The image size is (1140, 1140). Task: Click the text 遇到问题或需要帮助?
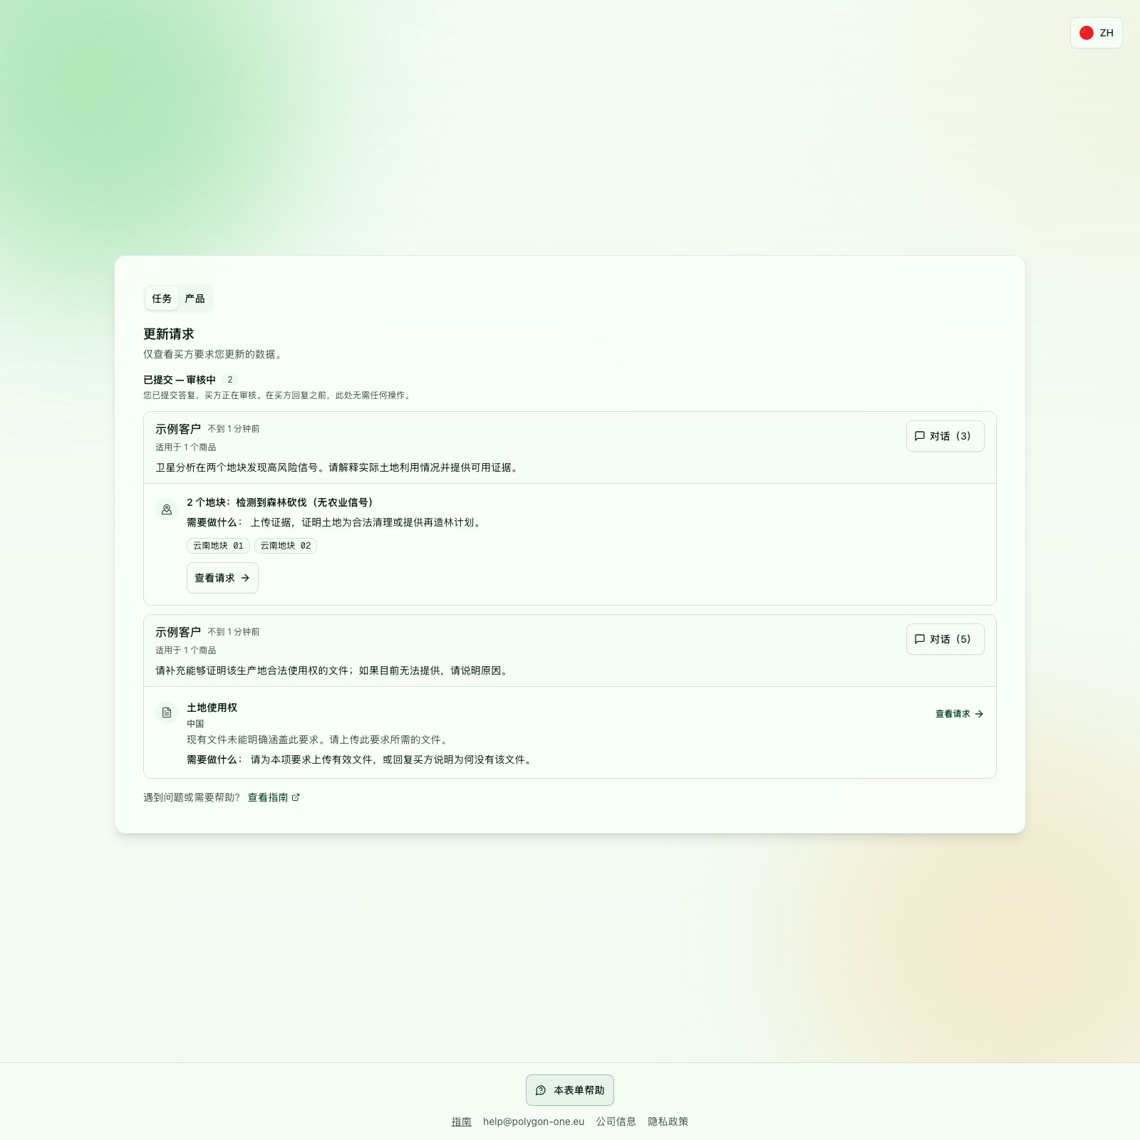192,797
